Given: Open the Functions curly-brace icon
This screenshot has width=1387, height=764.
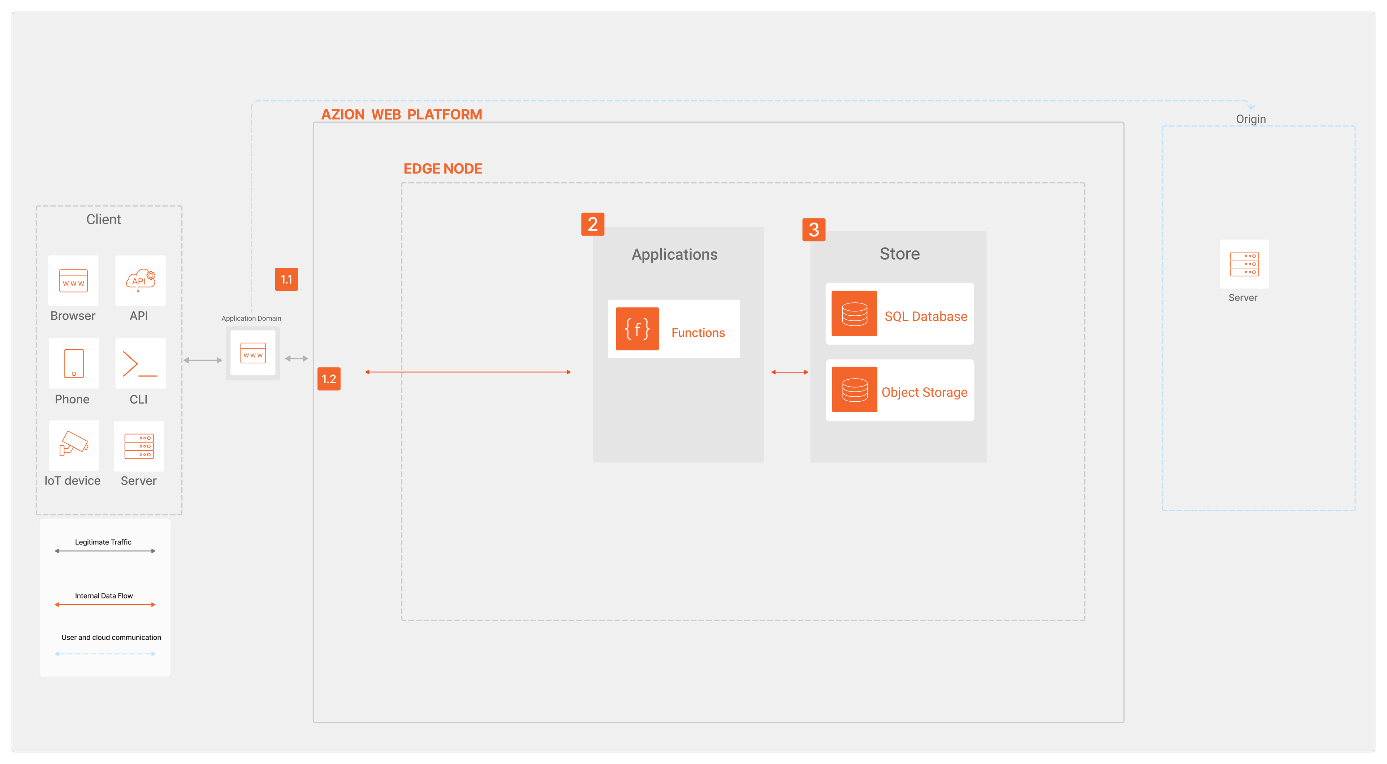Looking at the screenshot, I should coord(637,328).
